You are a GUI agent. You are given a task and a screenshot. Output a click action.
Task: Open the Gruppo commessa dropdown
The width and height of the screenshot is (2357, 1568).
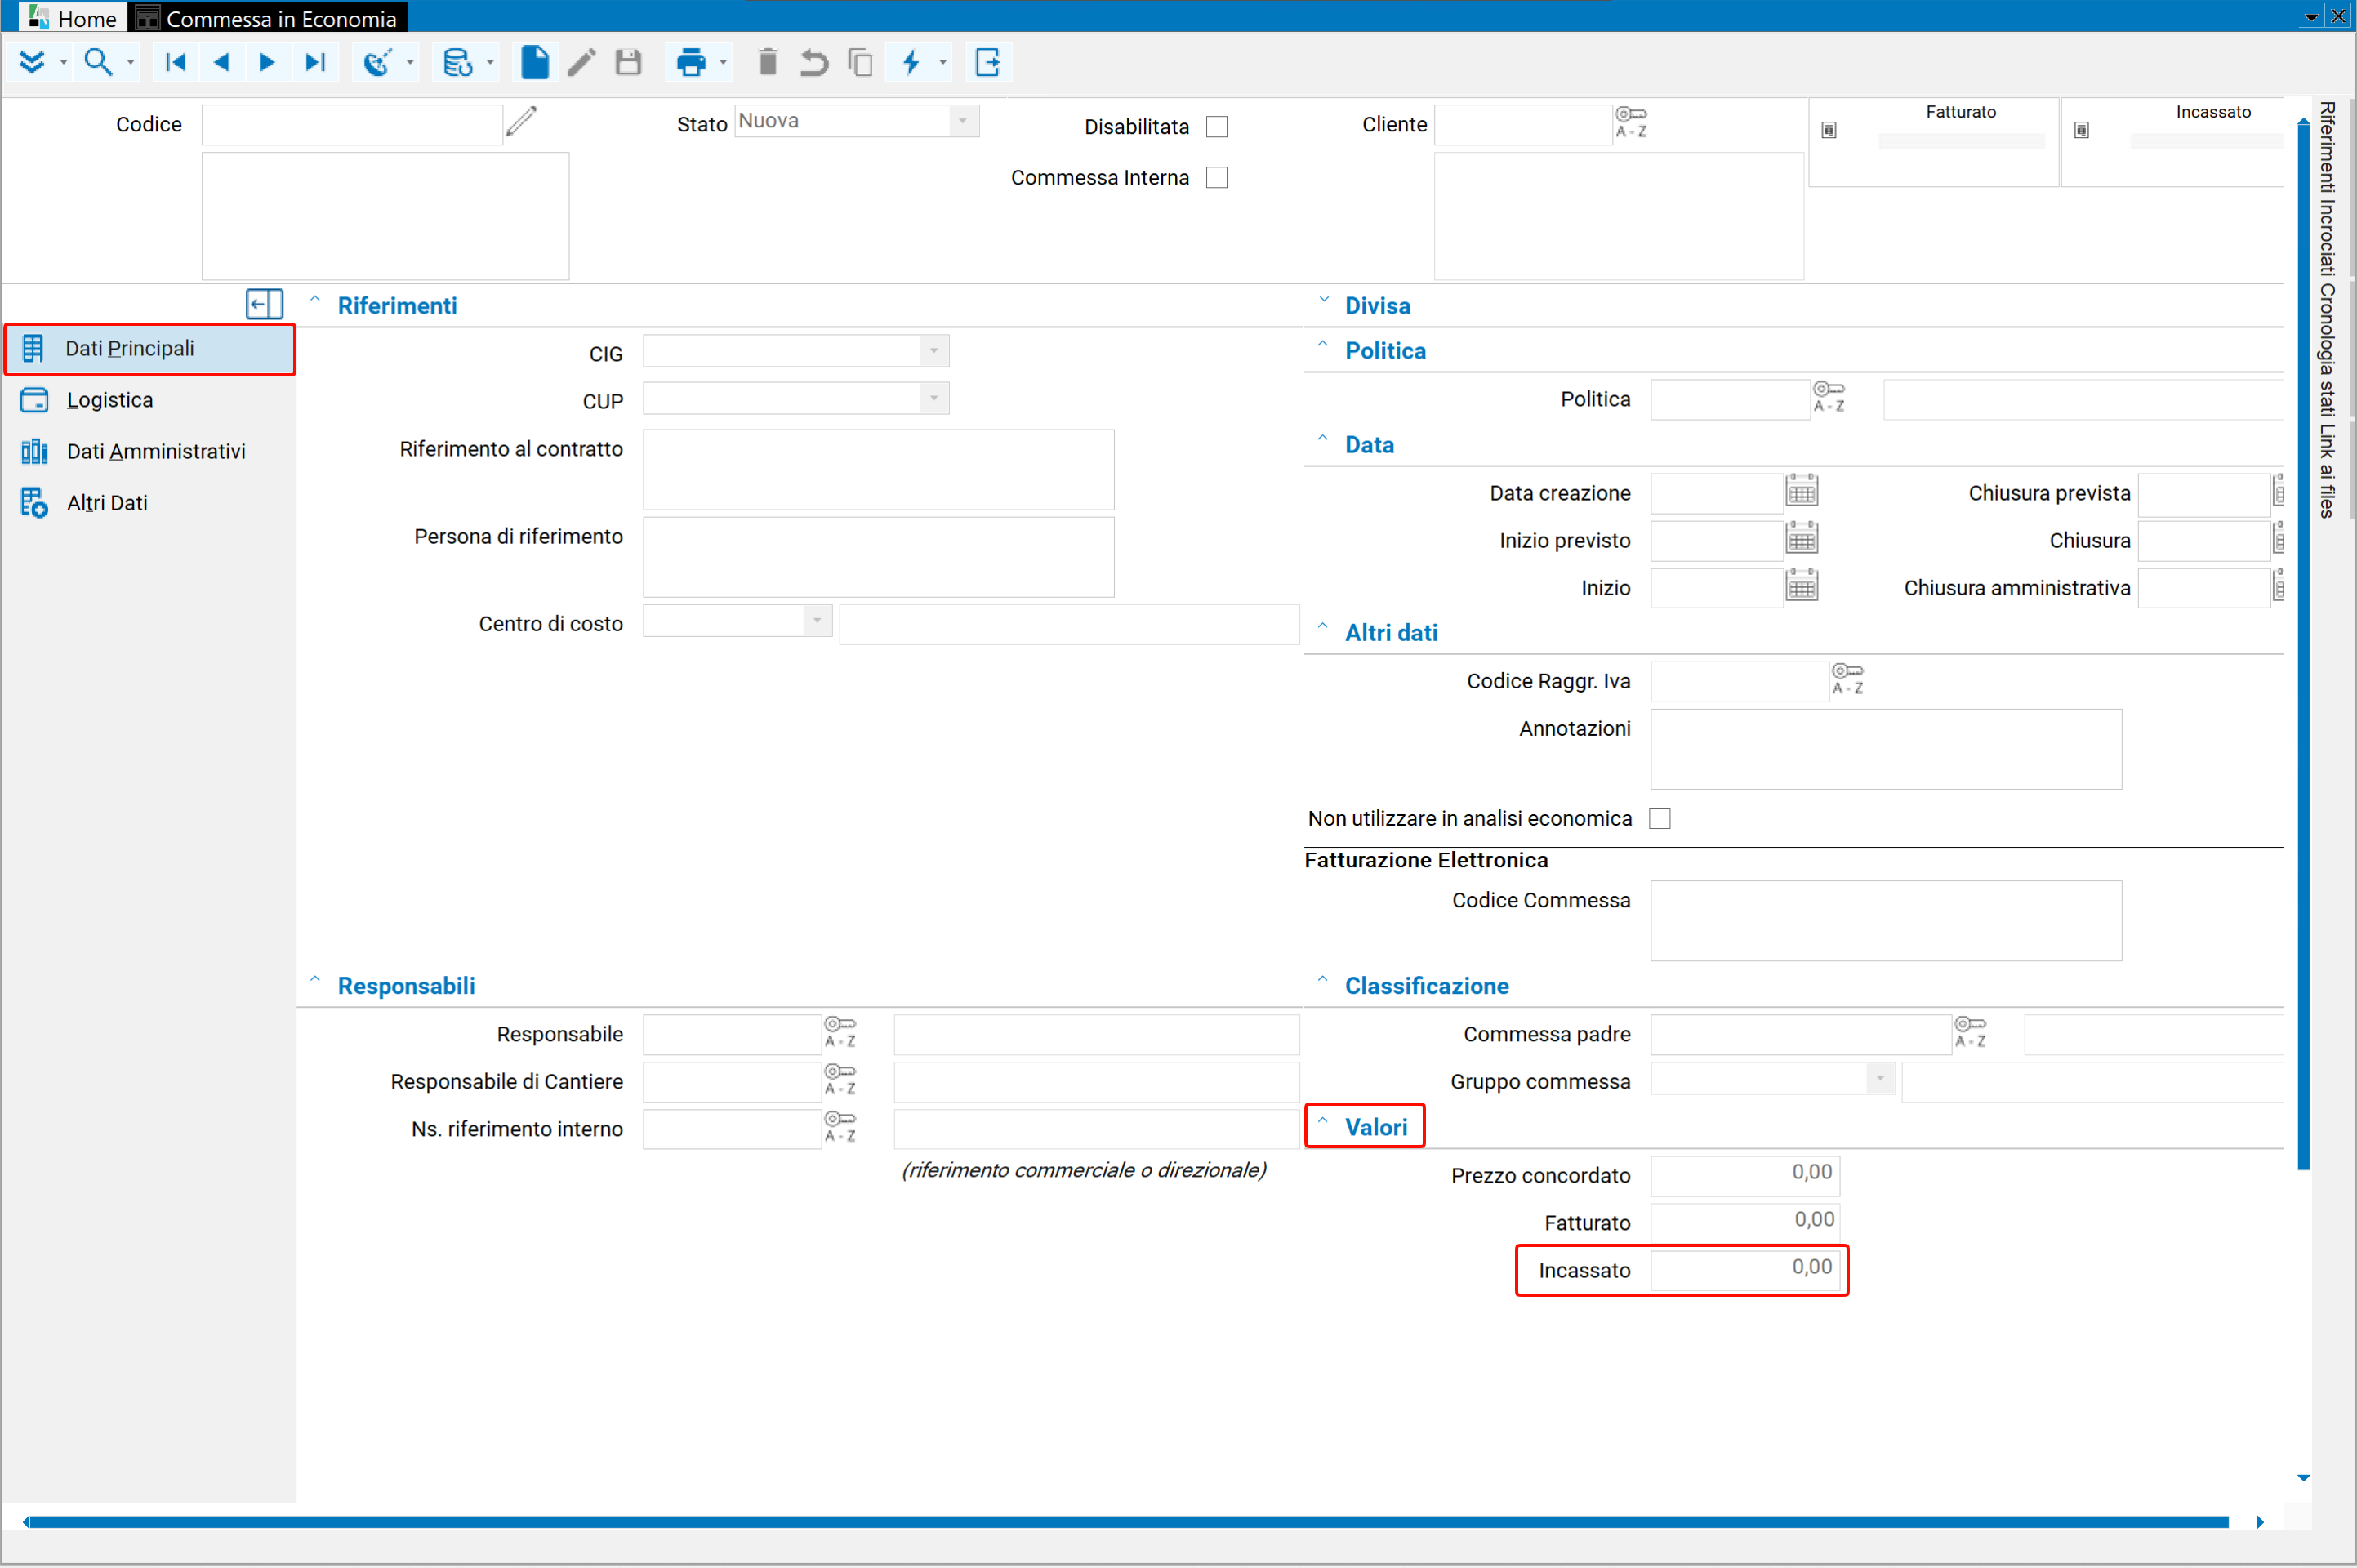click(1880, 1079)
